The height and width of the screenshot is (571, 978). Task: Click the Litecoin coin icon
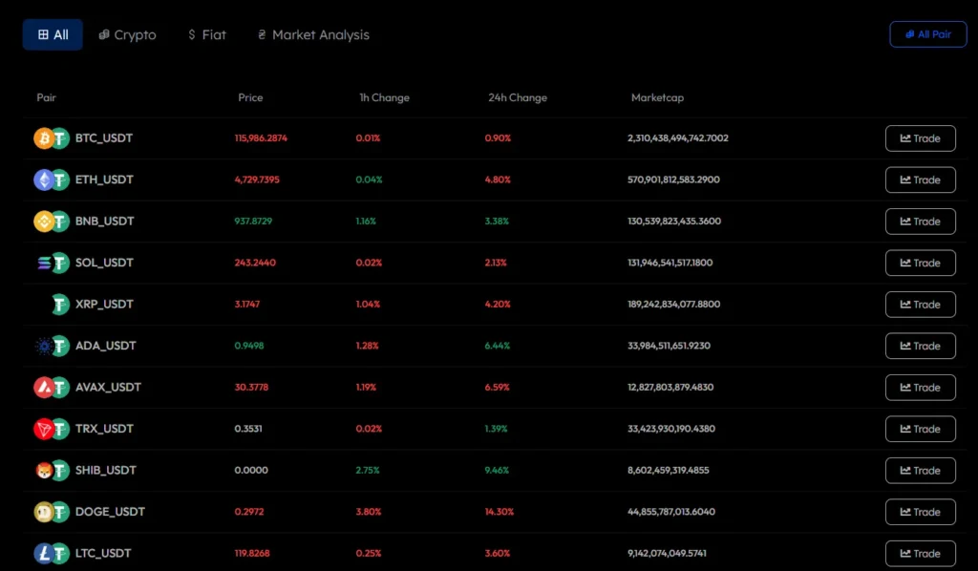pos(44,553)
